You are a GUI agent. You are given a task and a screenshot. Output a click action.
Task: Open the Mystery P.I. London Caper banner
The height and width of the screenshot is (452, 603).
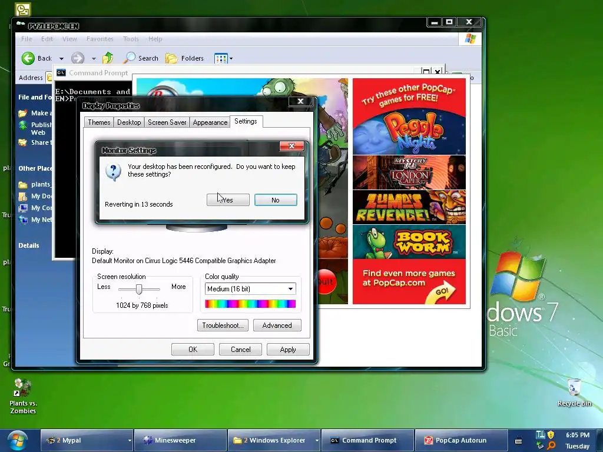point(409,172)
